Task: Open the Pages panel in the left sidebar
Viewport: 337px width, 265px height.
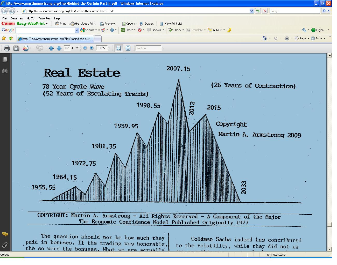Action: (5, 60)
